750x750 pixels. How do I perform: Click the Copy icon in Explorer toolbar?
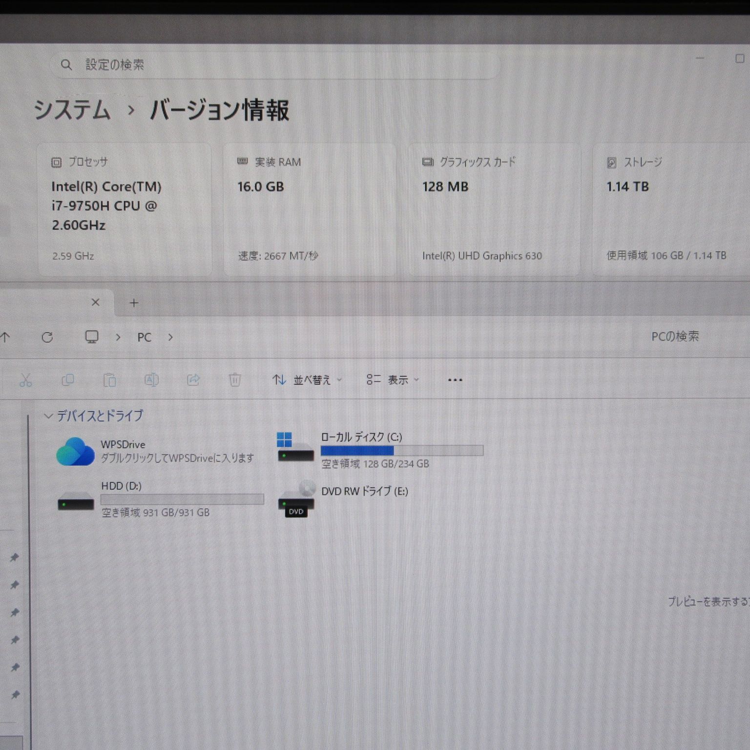(x=68, y=380)
